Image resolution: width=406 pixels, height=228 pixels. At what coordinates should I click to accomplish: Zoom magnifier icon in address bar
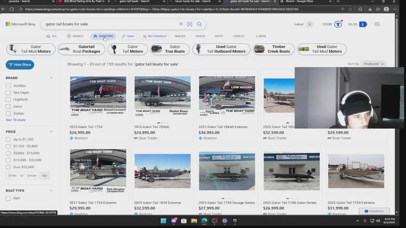click(x=343, y=9)
